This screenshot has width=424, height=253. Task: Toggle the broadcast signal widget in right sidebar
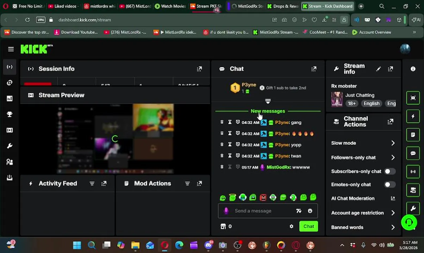point(413,172)
